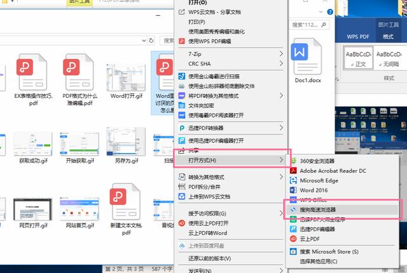Click the 上传到百度网盘 icon
The width and height of the screenshot is (407, 273).
tap(182, 246)
